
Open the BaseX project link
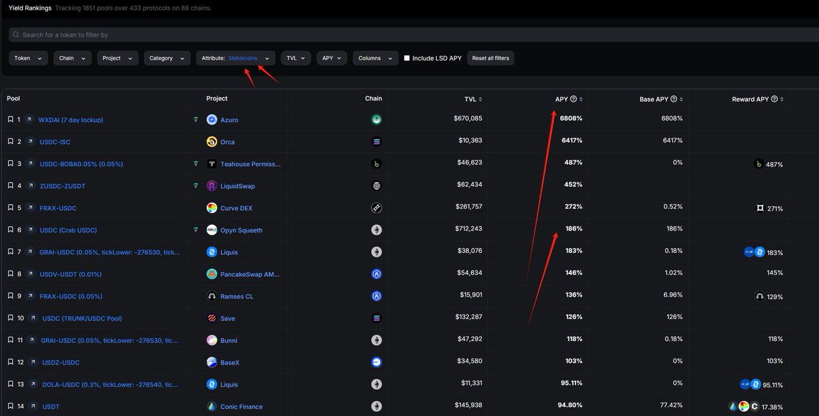pos(230,362)
